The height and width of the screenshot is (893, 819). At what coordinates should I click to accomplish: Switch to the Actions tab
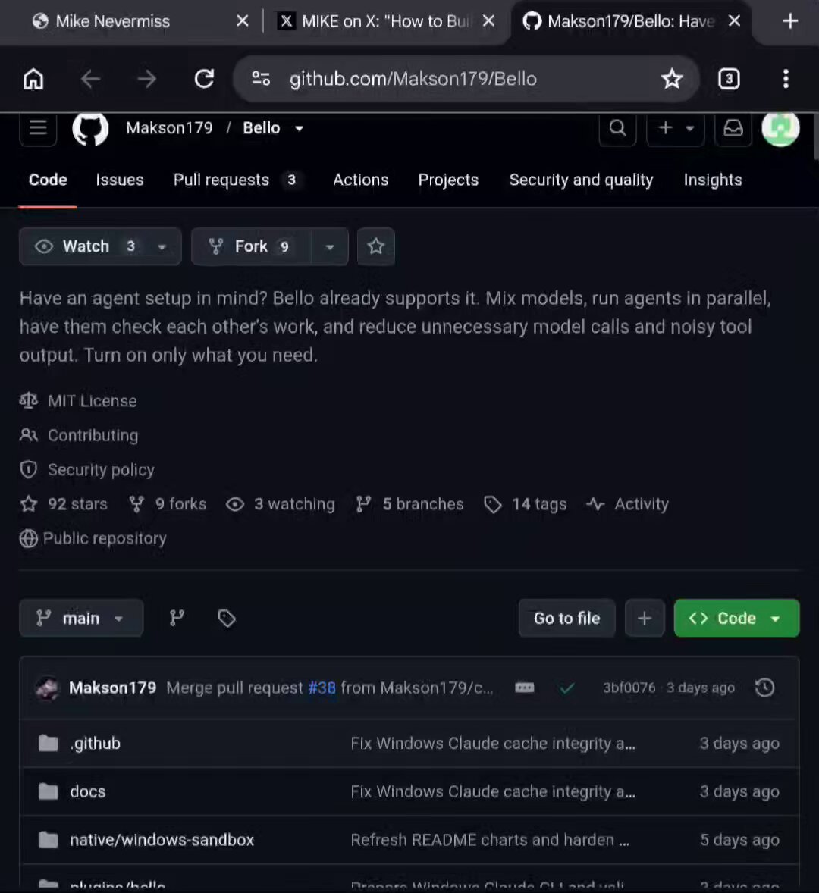pyautogui.click(x=360, y=180)
